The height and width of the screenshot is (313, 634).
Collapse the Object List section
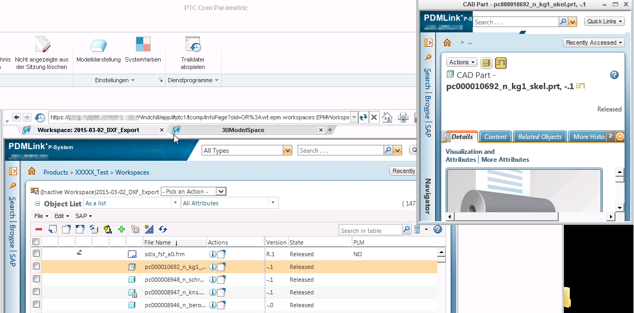[38, 203]
